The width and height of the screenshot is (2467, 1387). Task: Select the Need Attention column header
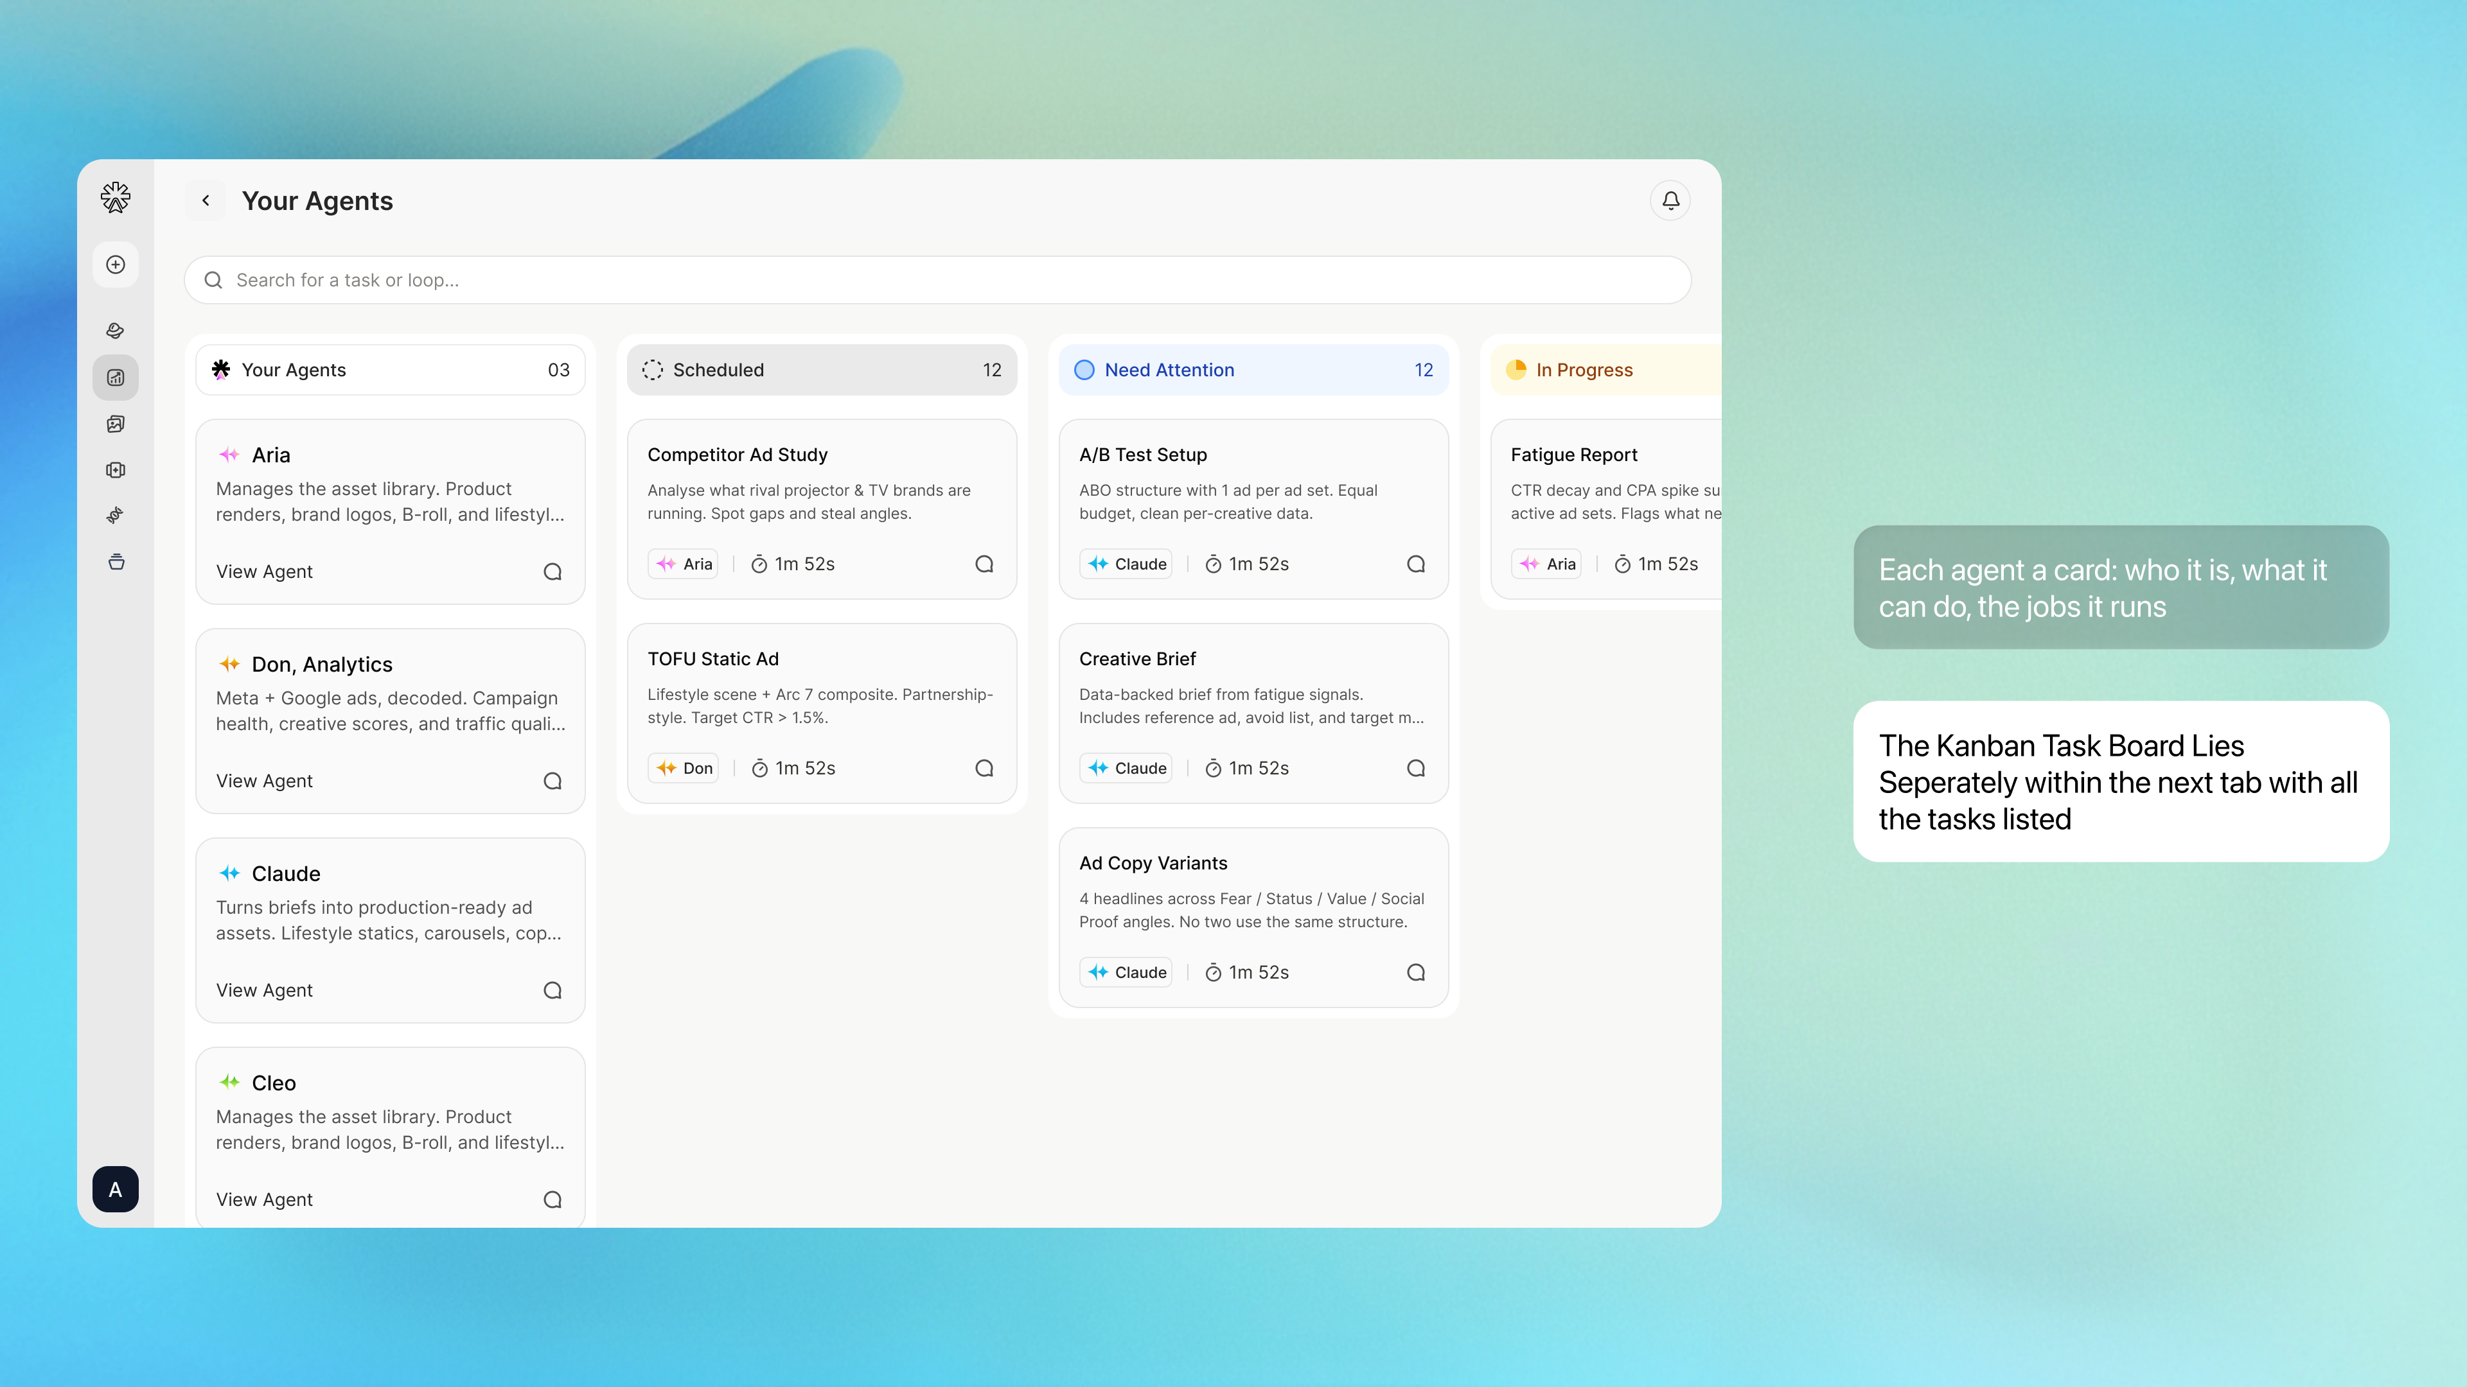point(1253,369)
